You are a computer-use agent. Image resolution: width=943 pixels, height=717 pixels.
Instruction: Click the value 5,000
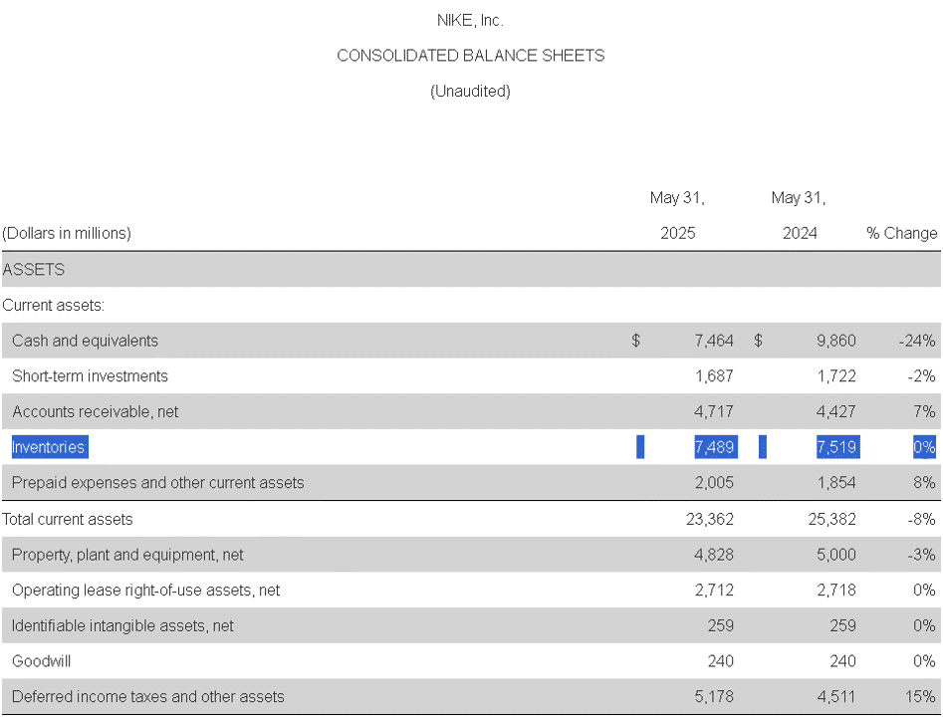click(836, 555)
